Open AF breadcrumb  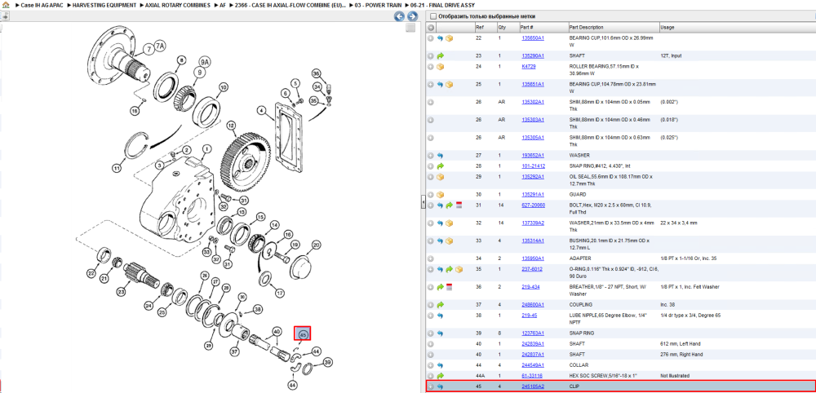coord(223,5)
